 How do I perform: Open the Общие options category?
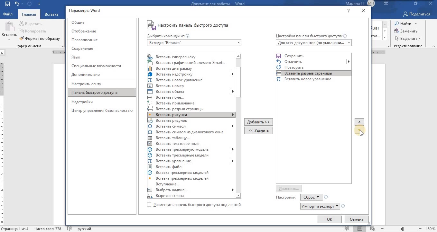point(102,22)
